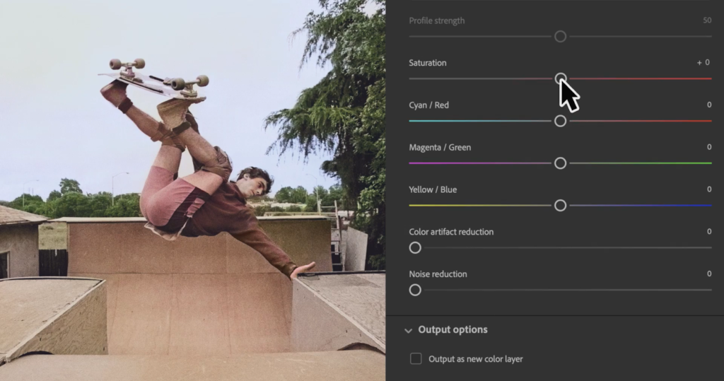Collapse the Output options section chevron

click(x=408, y=330)
